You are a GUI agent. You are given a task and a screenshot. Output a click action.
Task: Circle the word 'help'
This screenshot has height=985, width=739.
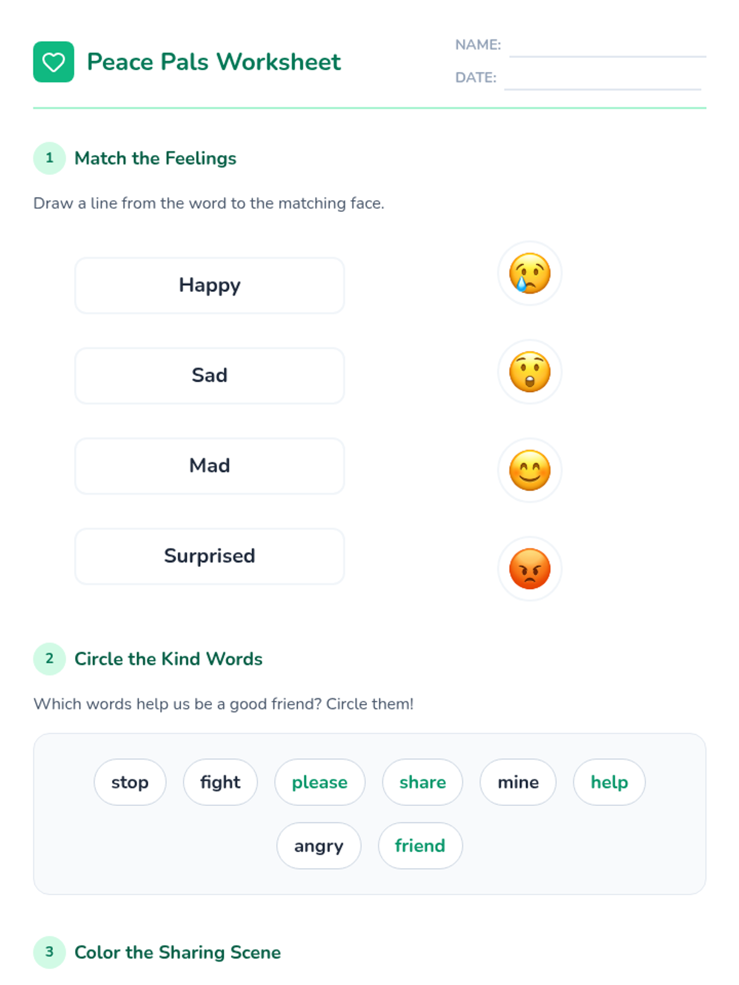[x=609, y=782]
